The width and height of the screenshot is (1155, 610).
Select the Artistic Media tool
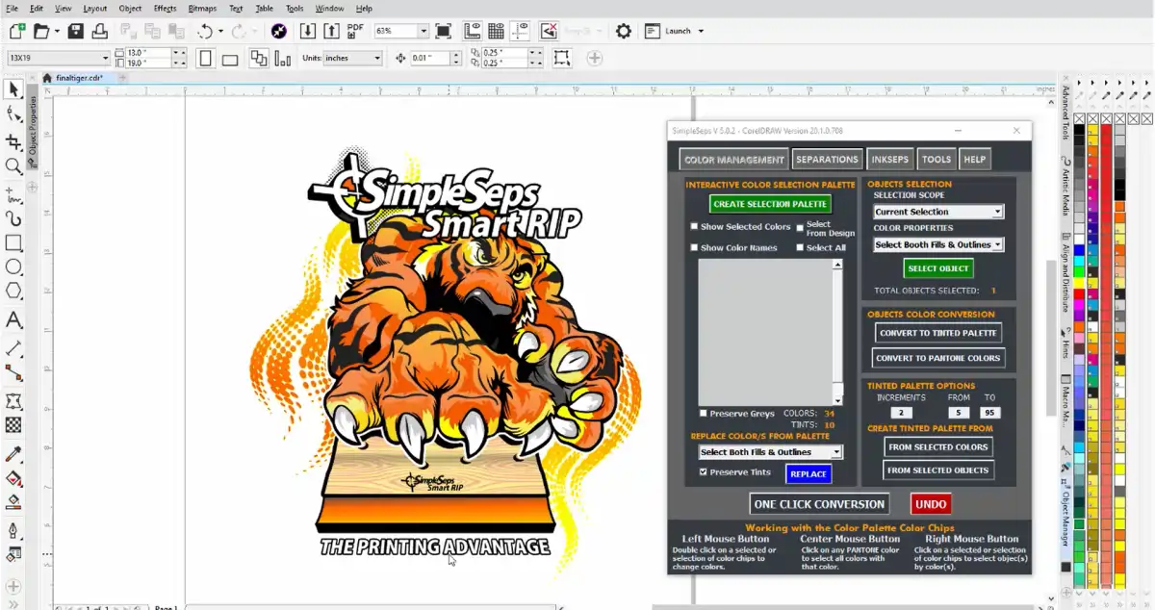13,217
